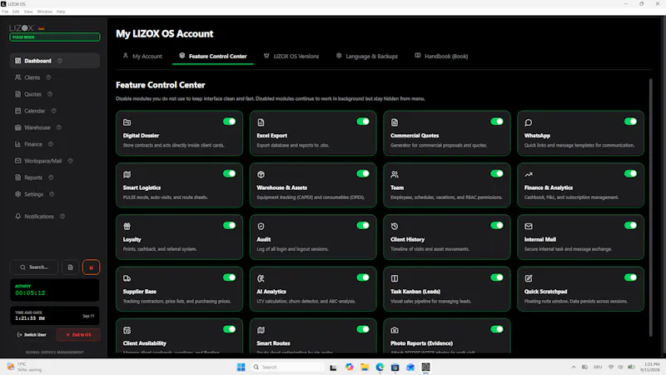Click the Photo Reports camera icon
This screenshot has width=666, height=375.
(395, 330)
